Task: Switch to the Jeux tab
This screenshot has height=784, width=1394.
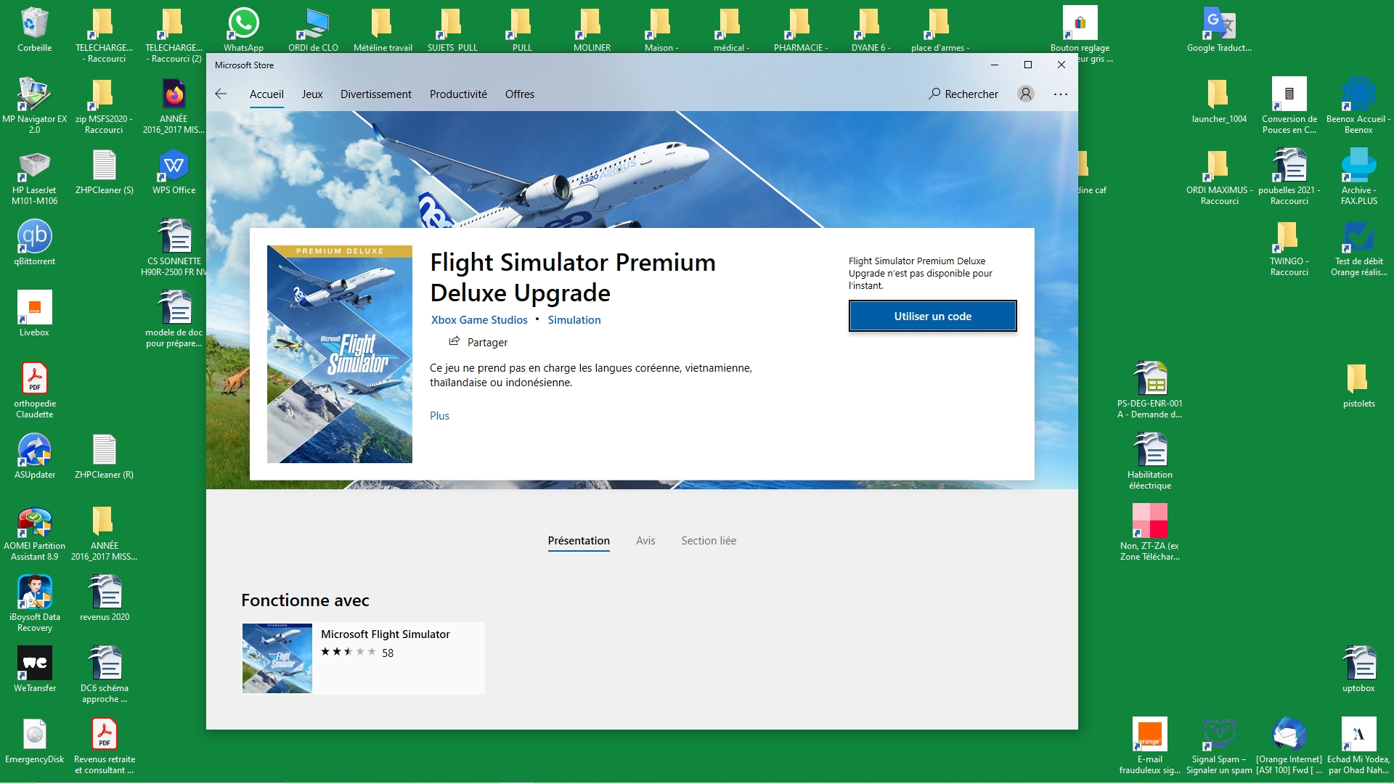Action: tap(312, 94)
